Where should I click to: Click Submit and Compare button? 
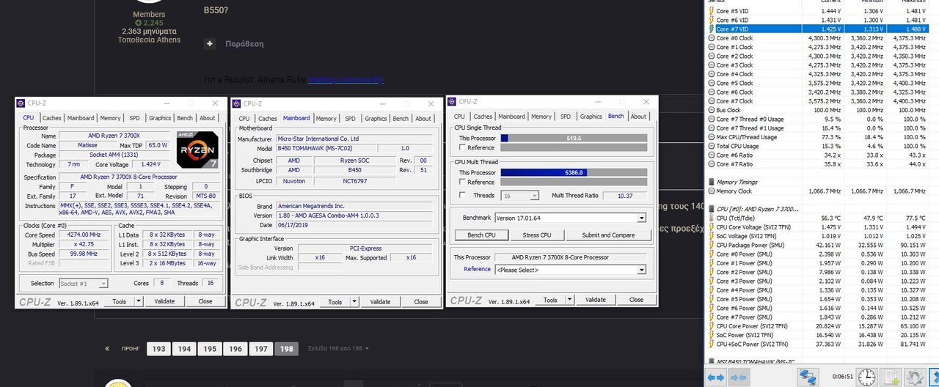pos(608,235)
